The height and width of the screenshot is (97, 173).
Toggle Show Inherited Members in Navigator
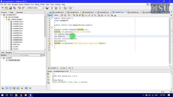coord(3,88)
